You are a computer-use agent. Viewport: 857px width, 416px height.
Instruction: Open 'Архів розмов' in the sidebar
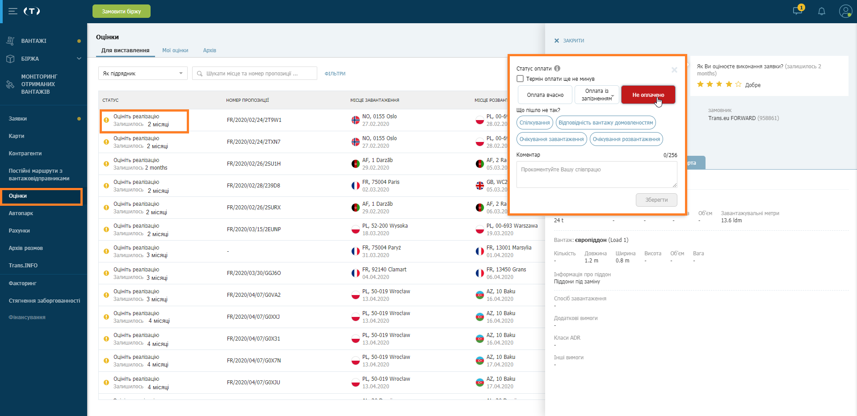tap(26, 248)
